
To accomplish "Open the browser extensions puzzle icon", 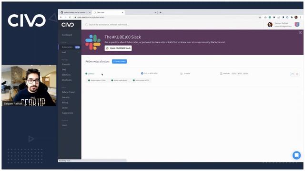I will coord(292,17).
